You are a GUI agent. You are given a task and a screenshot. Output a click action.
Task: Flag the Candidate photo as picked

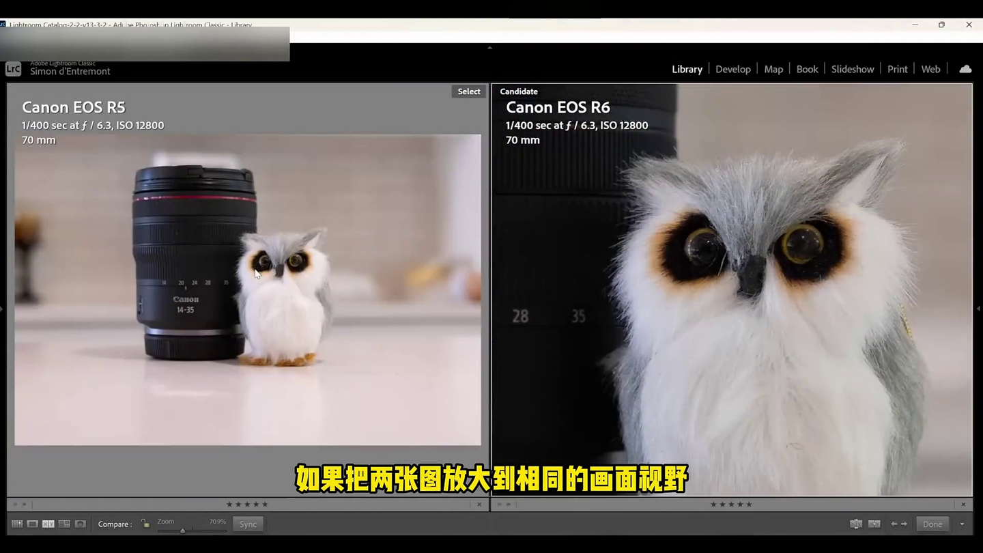click(x=500, y=505)
